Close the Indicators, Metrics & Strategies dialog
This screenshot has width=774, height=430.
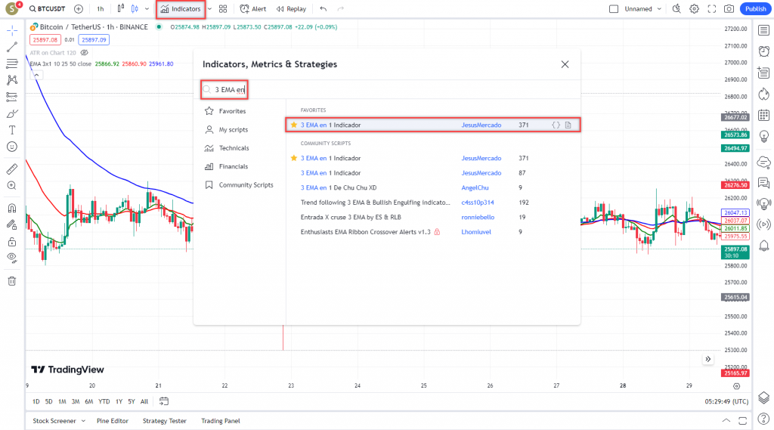pyautogui.click(x=565, y=65)
